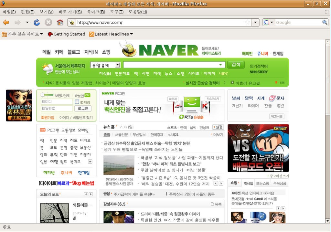Click the 아이디 input field
The image size is (331, 232).
click(x=57, y=102)
